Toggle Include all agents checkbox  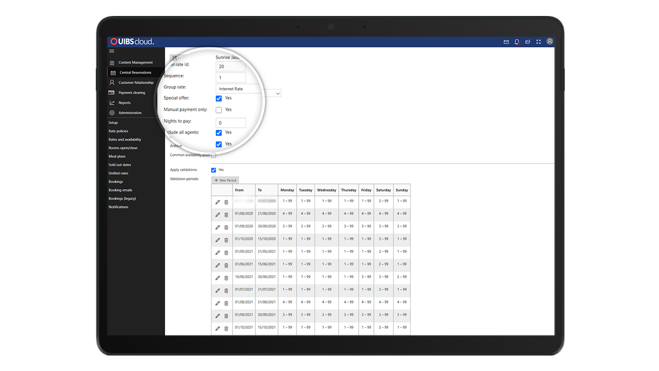219,133
